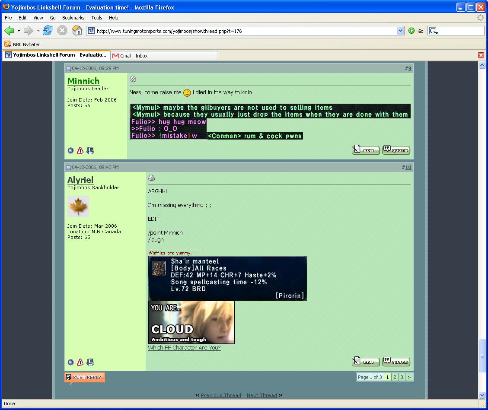This screenshot has height=410, width=488.
Task: Click the Stop loading toolbar icon
Action: (62, 31)
